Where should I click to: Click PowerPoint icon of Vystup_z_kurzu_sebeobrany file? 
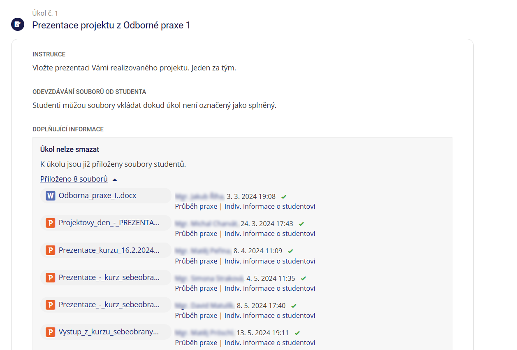click(x=51, y=332)
